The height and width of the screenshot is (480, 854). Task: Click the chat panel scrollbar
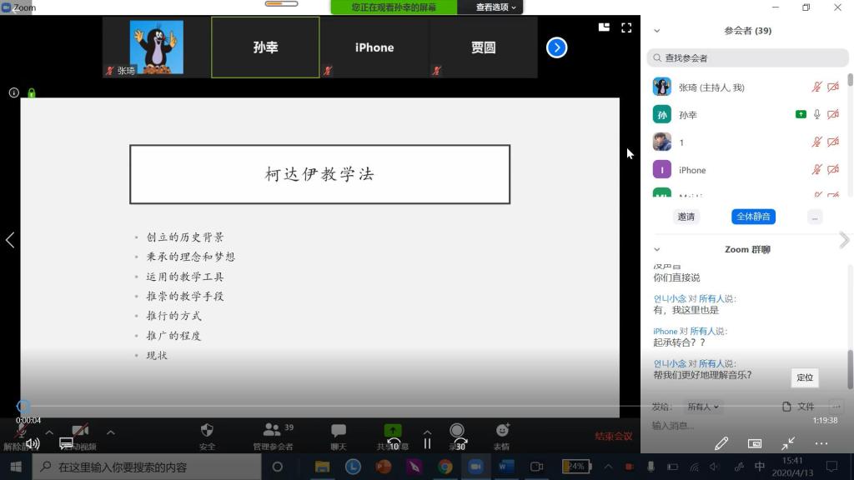pos(850,369)
